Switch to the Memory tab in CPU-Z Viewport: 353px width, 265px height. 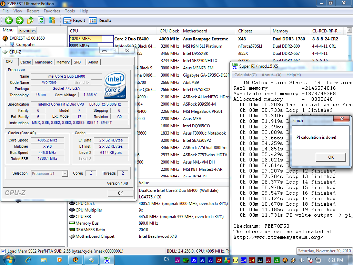pos(63,62)
